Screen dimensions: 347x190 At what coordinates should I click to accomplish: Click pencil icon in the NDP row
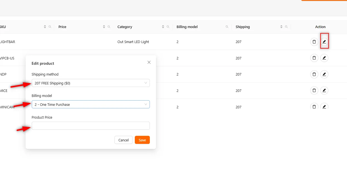[324, 74]
